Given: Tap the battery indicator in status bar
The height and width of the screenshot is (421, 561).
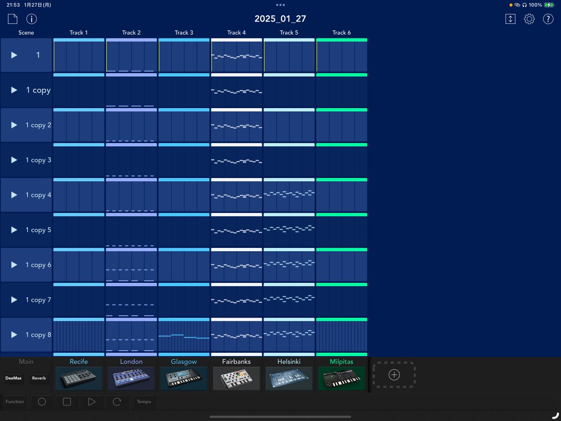Looking at the screenshot, I should click(549, 5).
